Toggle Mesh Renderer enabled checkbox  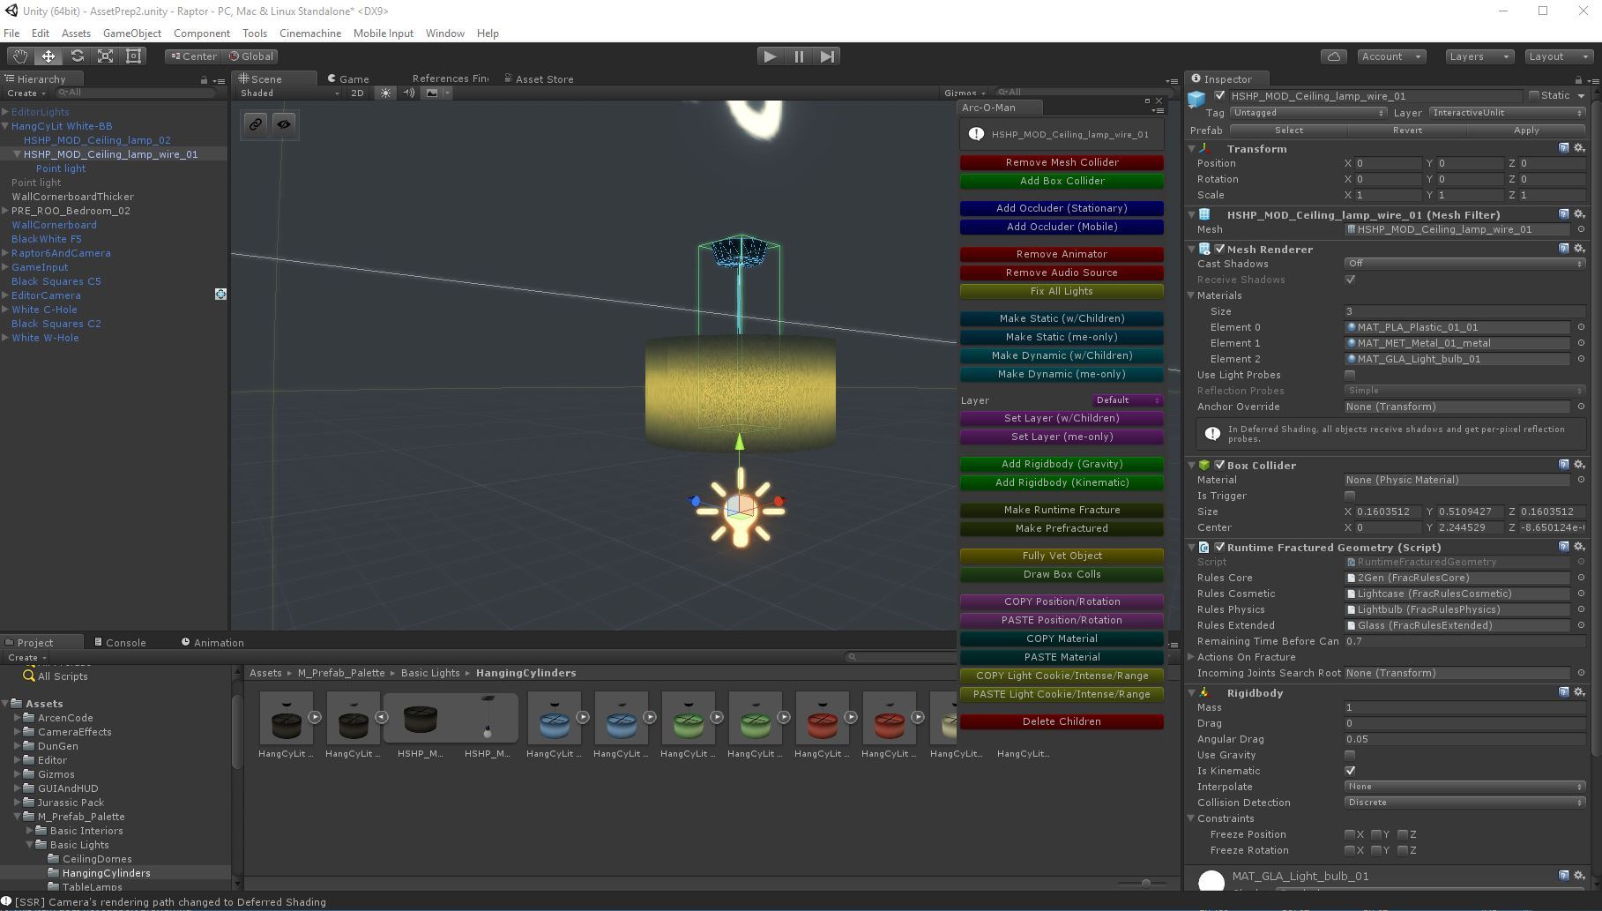[x=1219, y=249]
